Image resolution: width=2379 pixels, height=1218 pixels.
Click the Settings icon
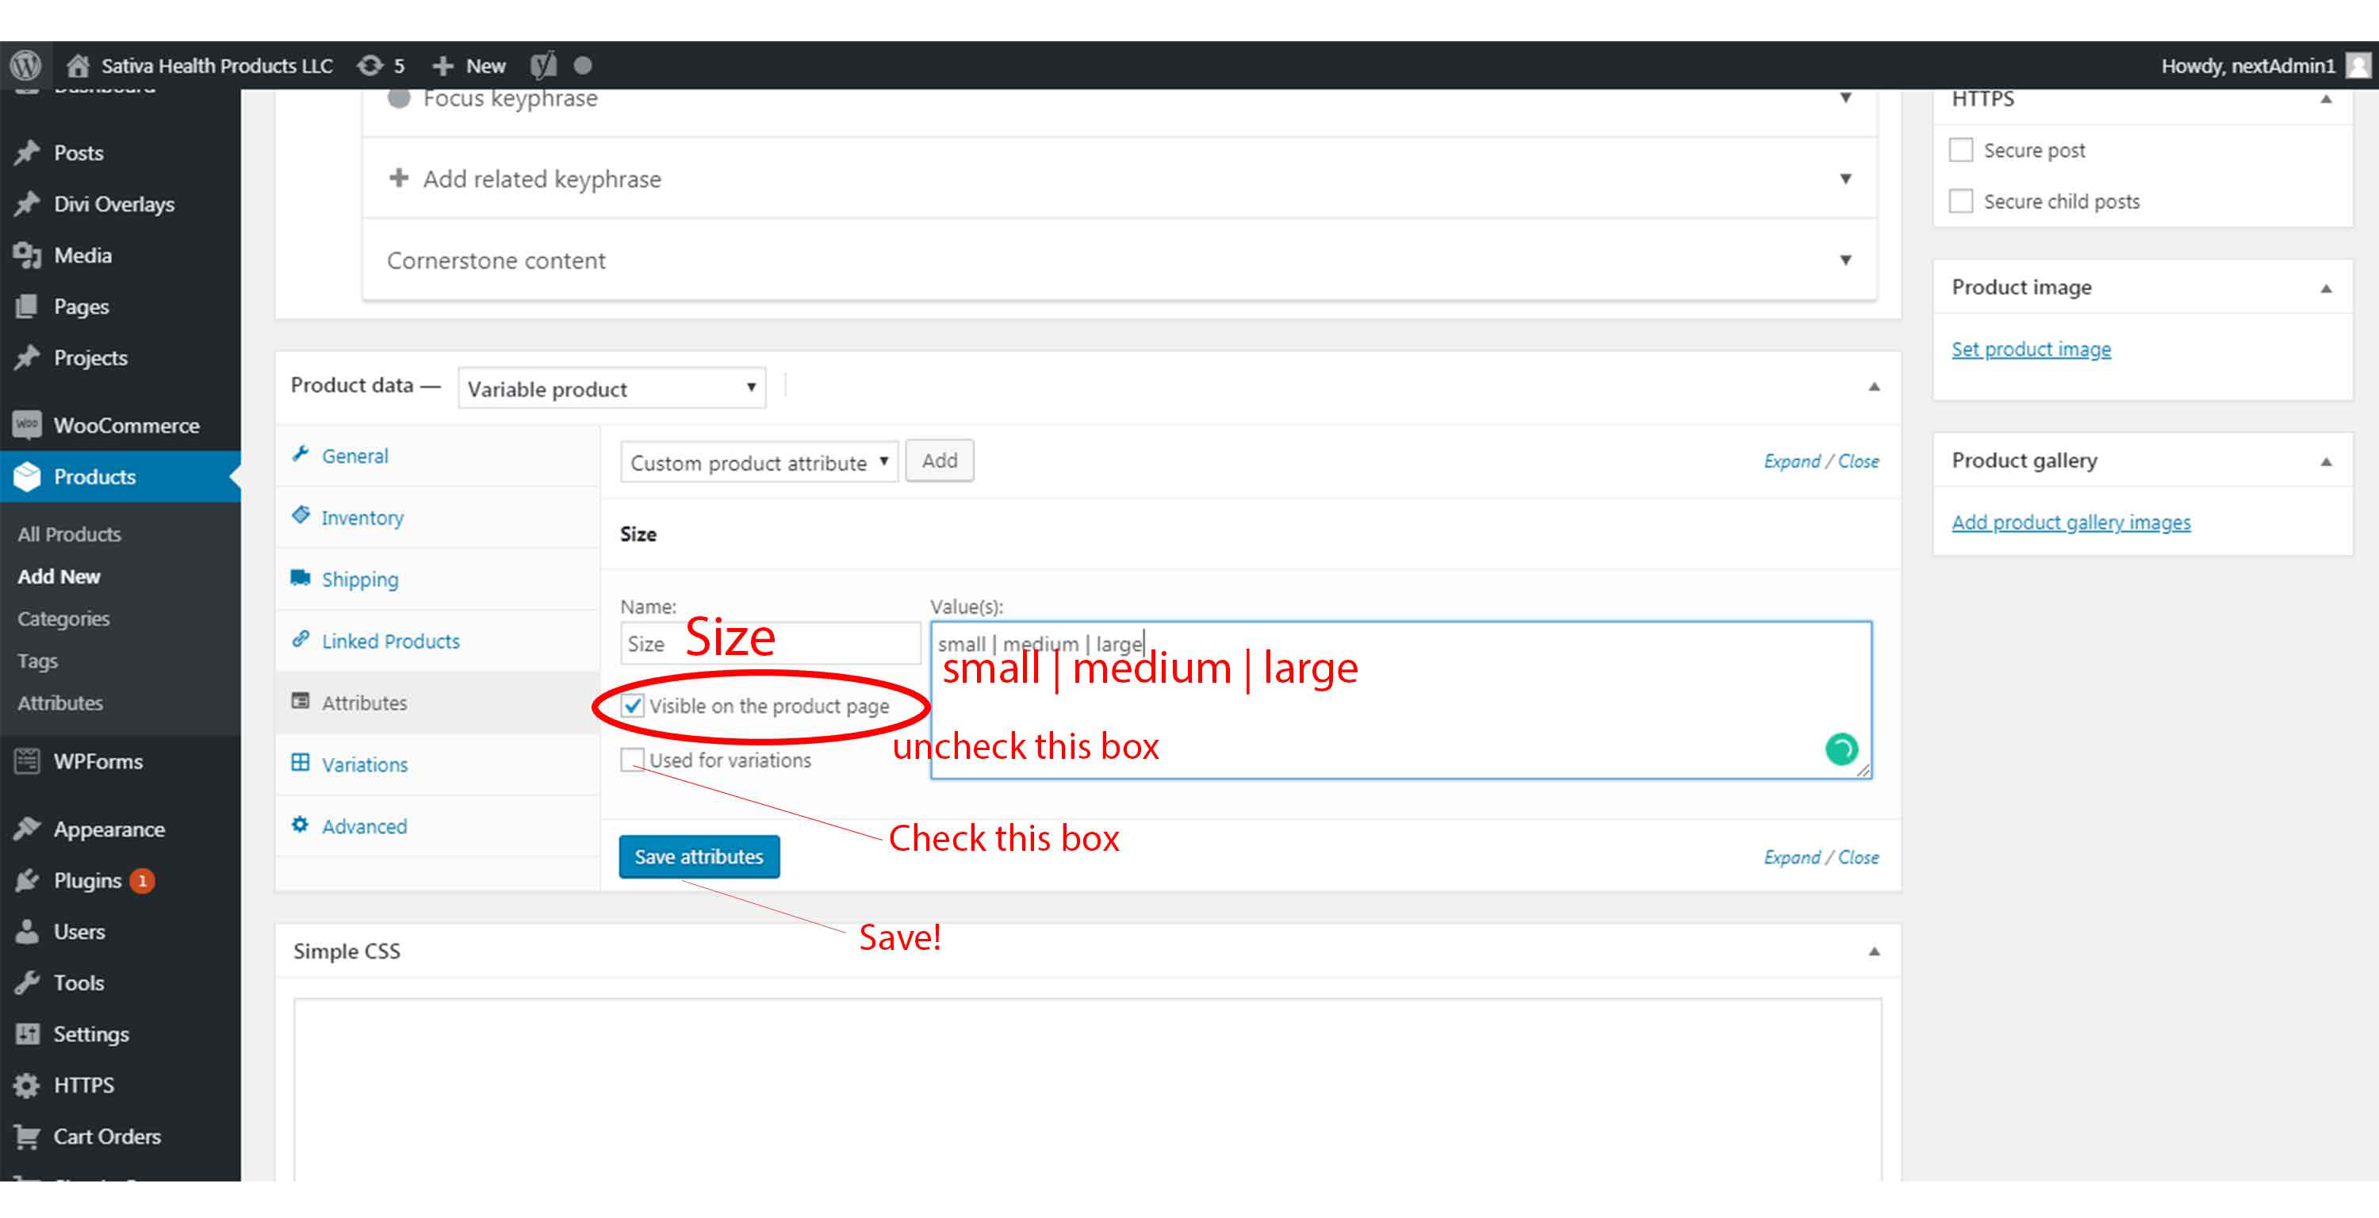pyautogui.click(x=27, y=1033)
